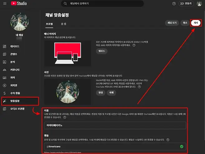
Task: Open the help question mark icon in header
Action: pos(174,4)
